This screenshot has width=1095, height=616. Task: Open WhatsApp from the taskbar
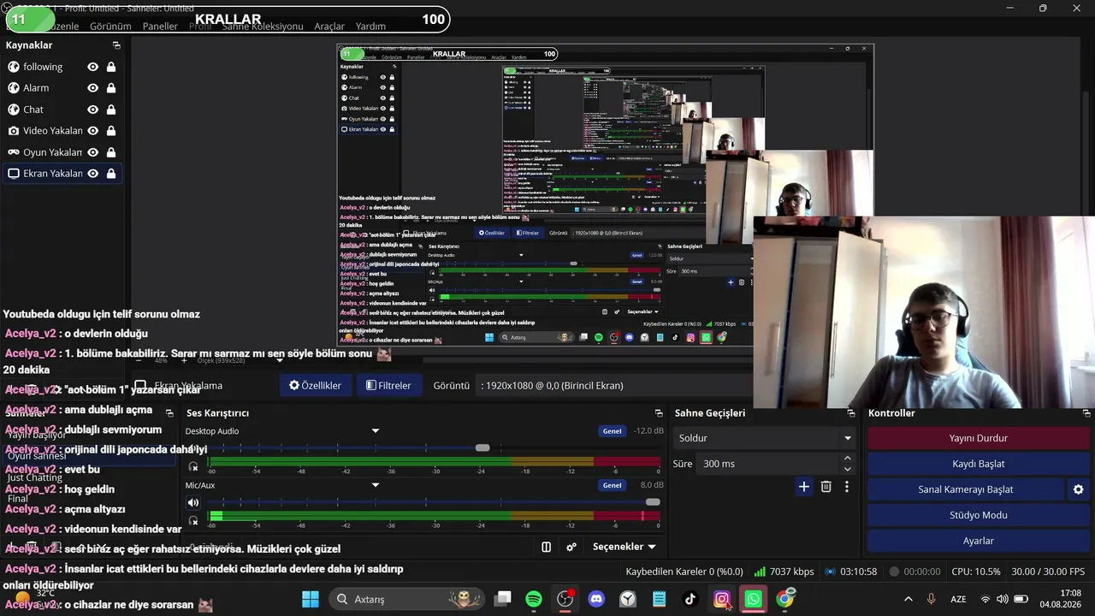(754, 599)
